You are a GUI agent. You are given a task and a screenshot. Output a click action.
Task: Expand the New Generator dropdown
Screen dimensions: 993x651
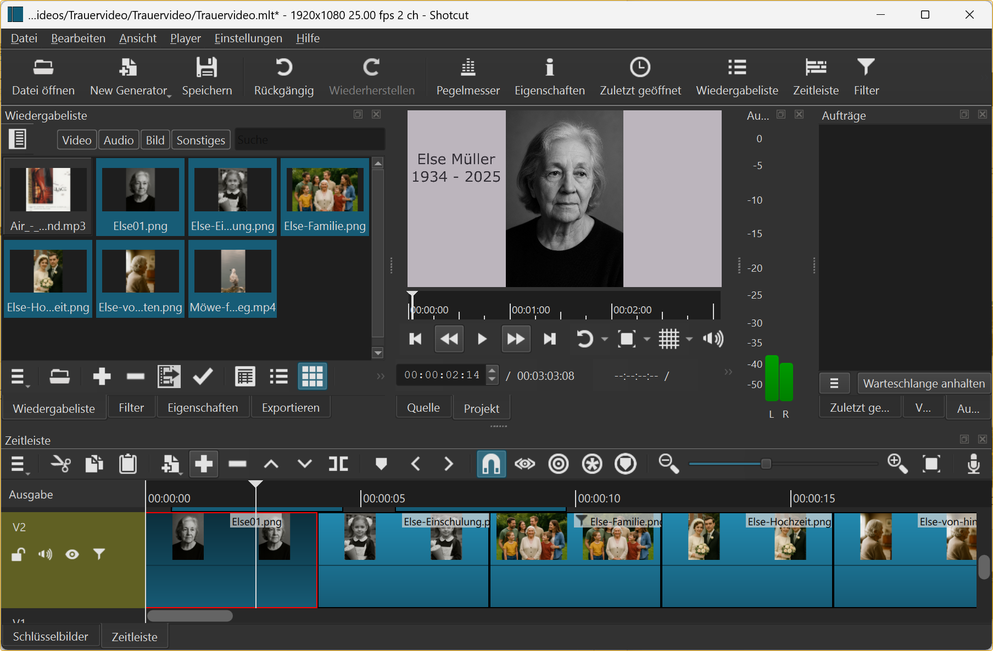coord(169,96)
